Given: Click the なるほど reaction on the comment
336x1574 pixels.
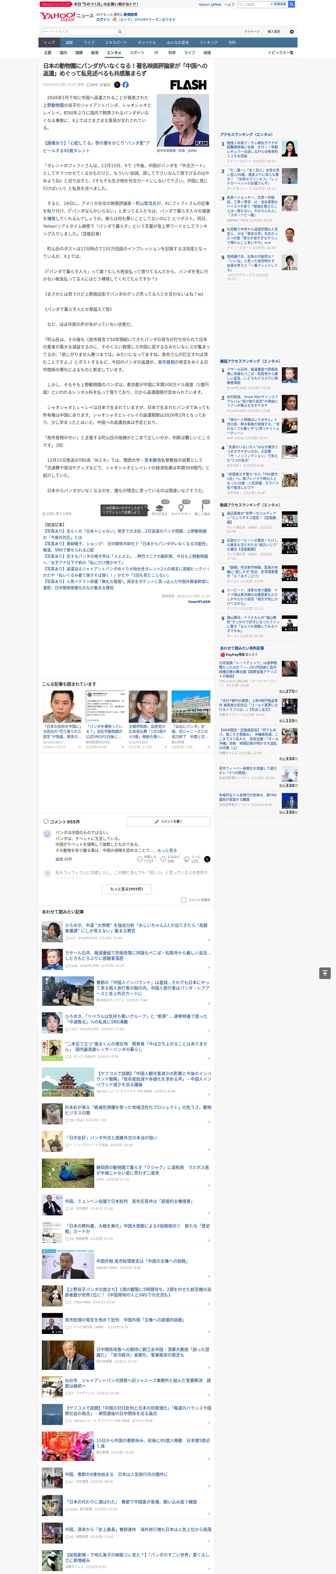Looking at the screenshot, I should pos(164,859).
